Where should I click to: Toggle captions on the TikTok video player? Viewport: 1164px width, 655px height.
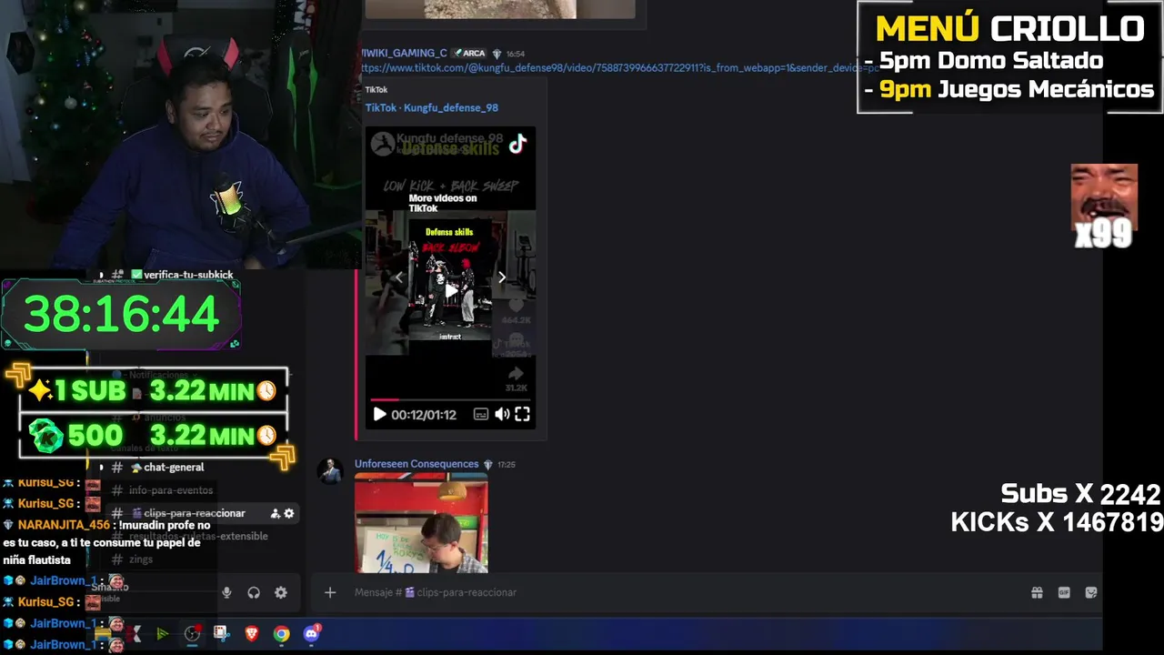[481, 415]
